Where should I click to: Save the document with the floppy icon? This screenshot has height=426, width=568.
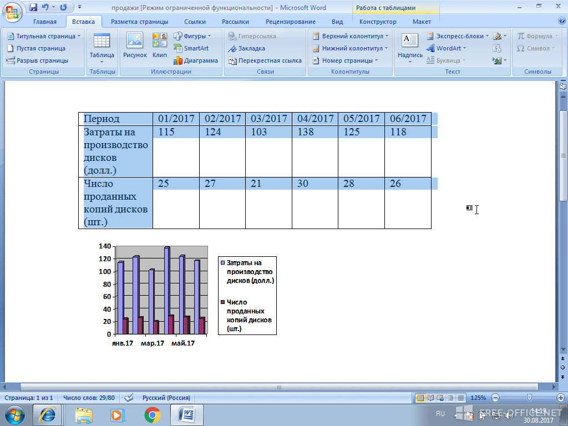(33, 7)
